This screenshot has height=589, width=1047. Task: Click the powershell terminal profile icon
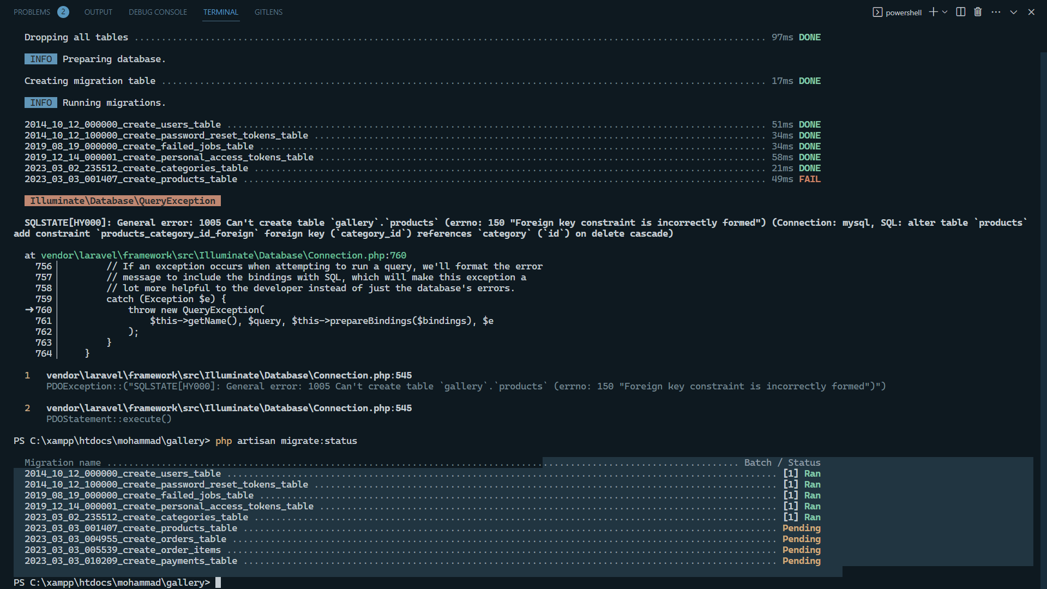point(877,12)
